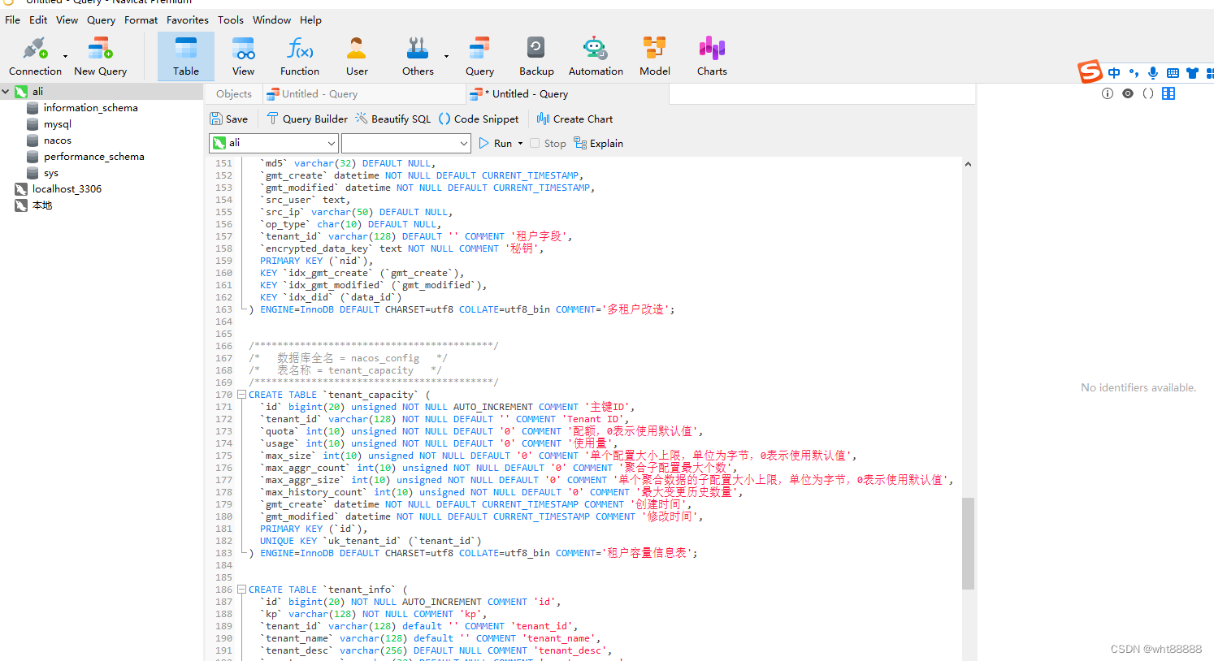
Task: Click the editor vertical scrollbar thumb
Action: [968, 543]
